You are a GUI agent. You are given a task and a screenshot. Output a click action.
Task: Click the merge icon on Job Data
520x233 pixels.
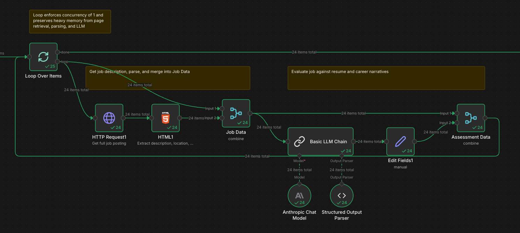[x=236, y=113]
